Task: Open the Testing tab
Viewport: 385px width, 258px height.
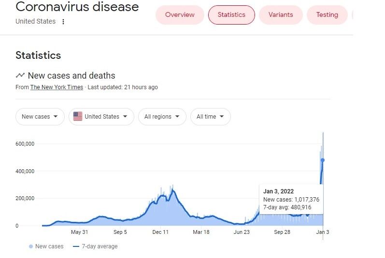Action: (327, 15)
